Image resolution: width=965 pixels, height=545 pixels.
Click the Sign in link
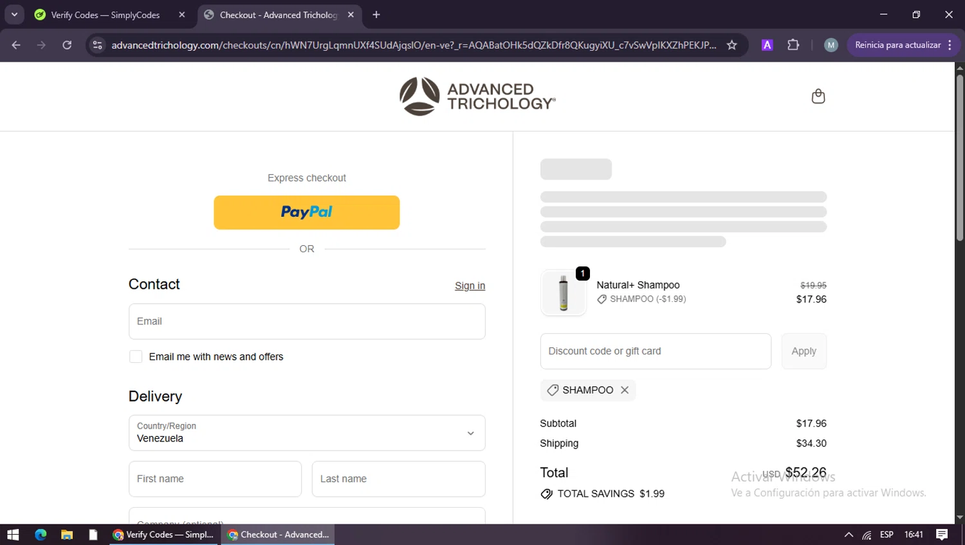coord(470,286)
